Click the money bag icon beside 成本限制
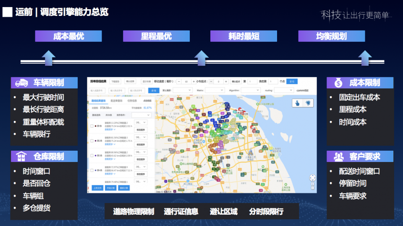Viewport: 403px width, 226px height. point(338,83)
